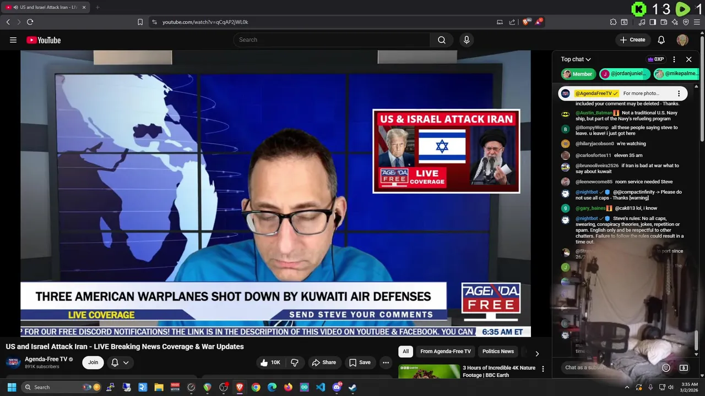Viewport: 705px width, 396px height.
Task: Open the notifications bell in YouTube header
Action: point(661,40)
